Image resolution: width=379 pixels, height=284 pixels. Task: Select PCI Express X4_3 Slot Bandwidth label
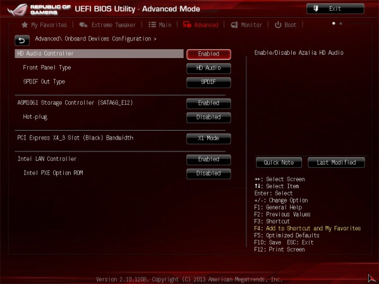tap(75, 138)
